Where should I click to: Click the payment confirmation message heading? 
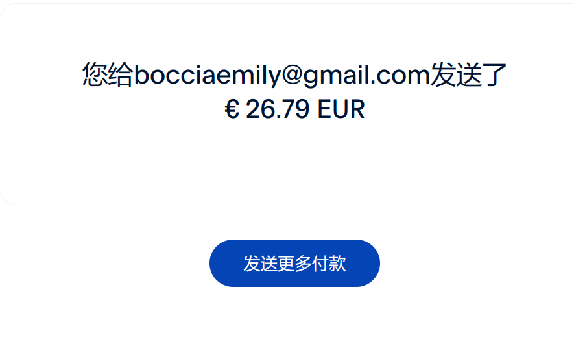coord(294,91)
